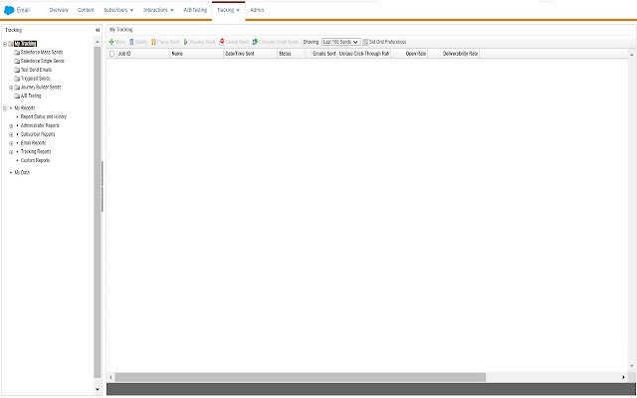Image resolution: width=637 pixels, height=398 pixels.
Task: Open the Subscribers dropdown menu
Action: click(118, 10)
